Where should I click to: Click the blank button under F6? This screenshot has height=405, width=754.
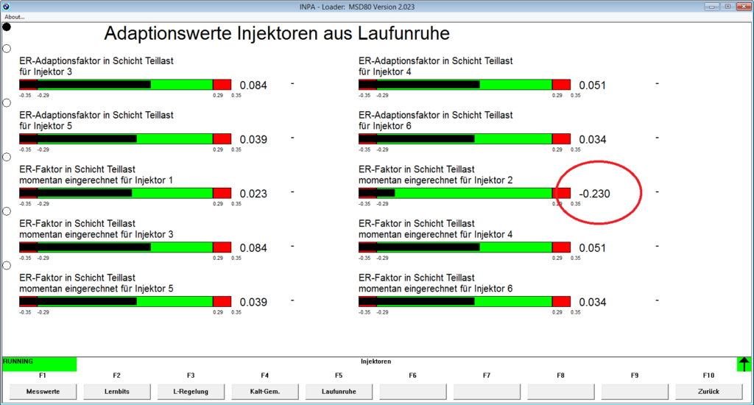coord(413,391)
